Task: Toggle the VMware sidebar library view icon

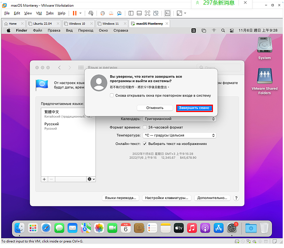Action: click(x=131, y=13)
